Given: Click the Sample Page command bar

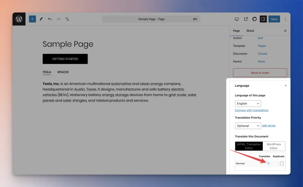Looking at the screenshot, I should click(151, 19).
